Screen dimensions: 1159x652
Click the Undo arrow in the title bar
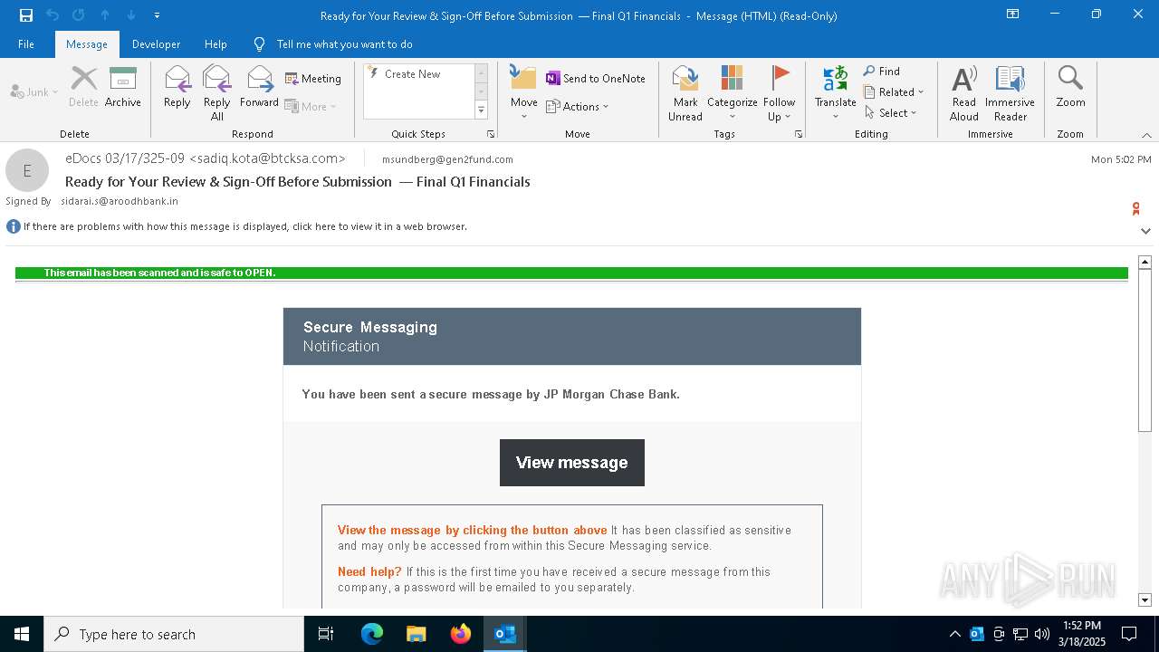tap(53, 15)
